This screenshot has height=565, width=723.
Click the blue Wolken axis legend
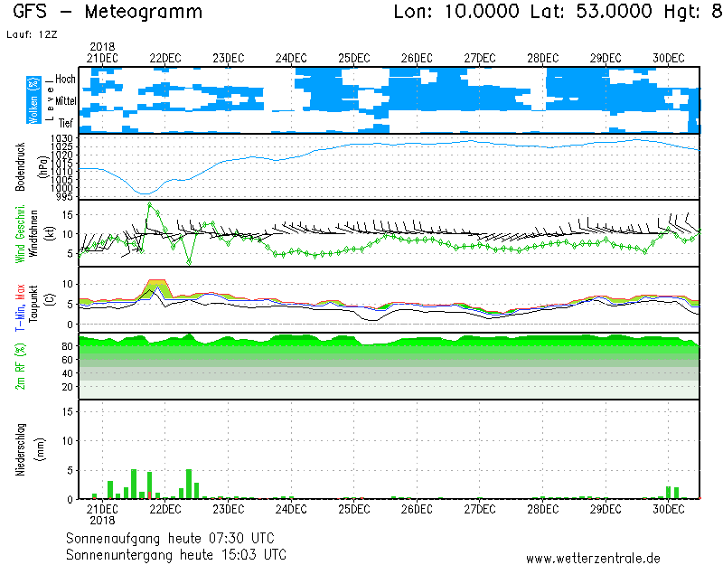(33, 100)
